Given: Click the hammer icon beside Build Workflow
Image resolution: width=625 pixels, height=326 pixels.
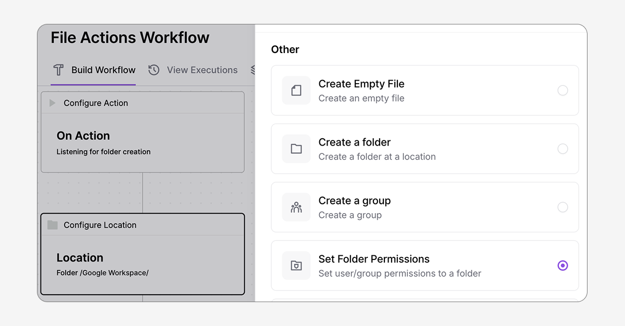Looking at the screenshot, I should [x=58, y=70].
